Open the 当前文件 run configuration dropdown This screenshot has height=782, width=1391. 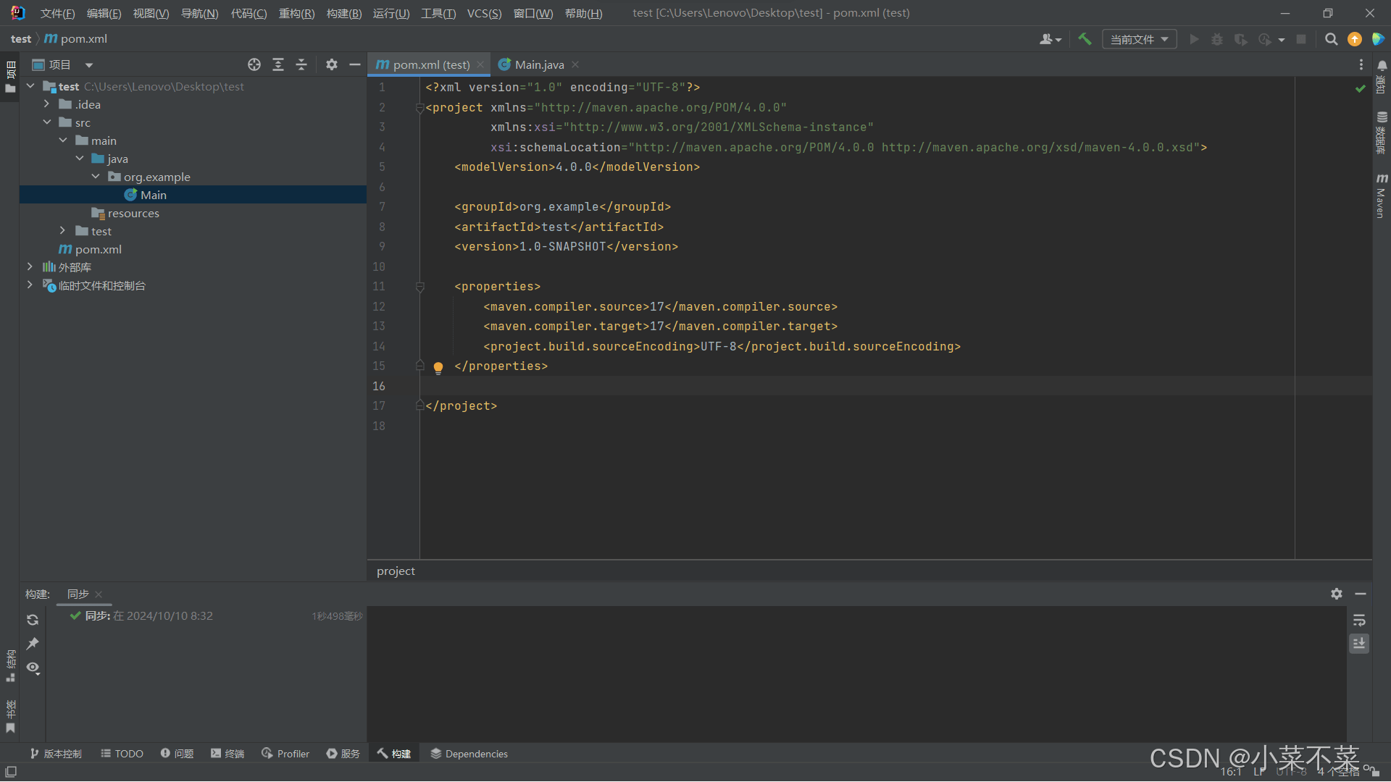[x=1139, y=39]
